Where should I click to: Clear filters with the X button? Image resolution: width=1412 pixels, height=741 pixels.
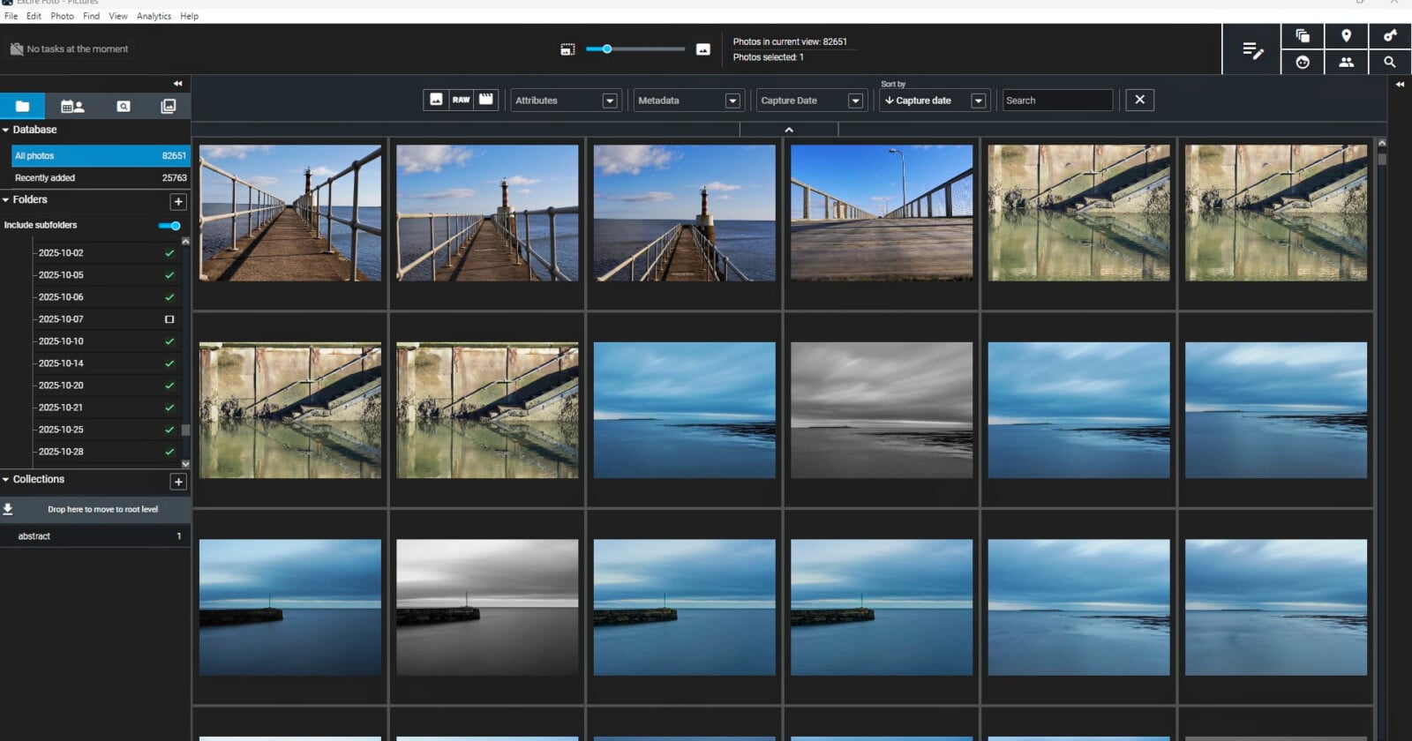coord(1139,100)
